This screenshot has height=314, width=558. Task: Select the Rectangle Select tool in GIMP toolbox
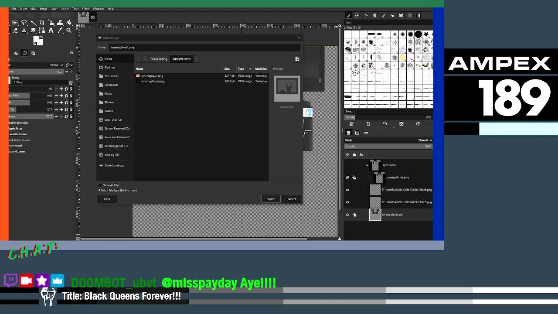15,23
